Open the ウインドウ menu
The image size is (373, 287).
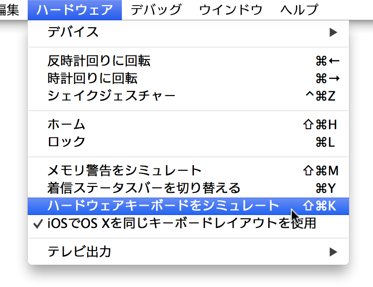click(231, 10)
